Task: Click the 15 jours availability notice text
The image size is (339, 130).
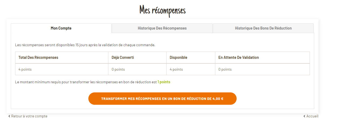Action: tap(85, 45)
